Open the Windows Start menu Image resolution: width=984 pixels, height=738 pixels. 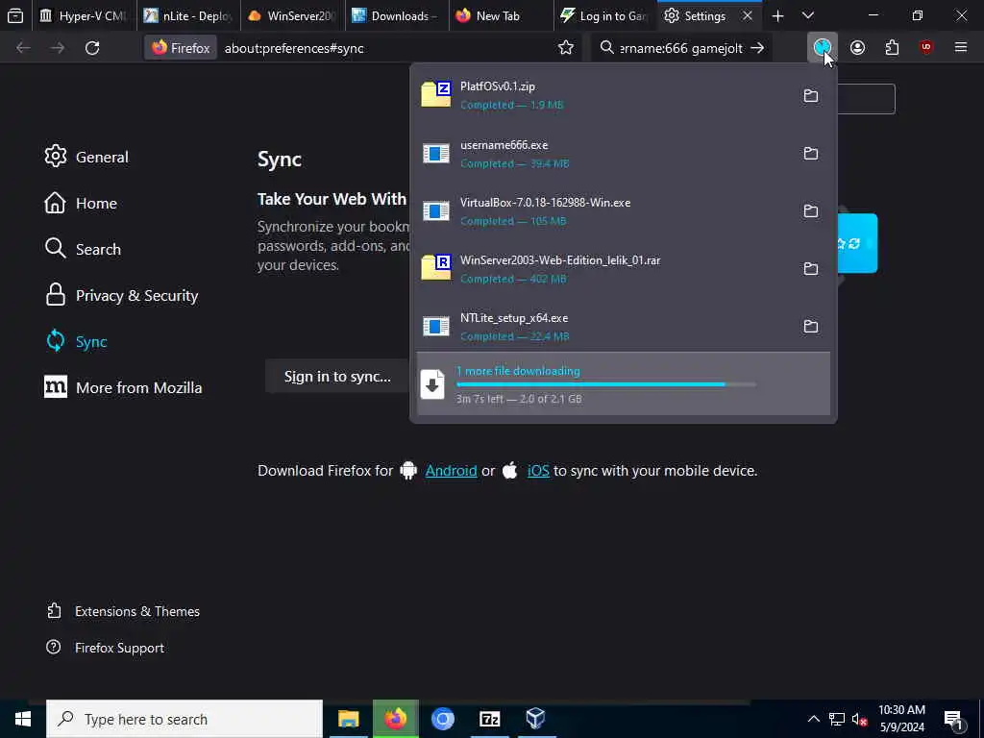(23, 719)
